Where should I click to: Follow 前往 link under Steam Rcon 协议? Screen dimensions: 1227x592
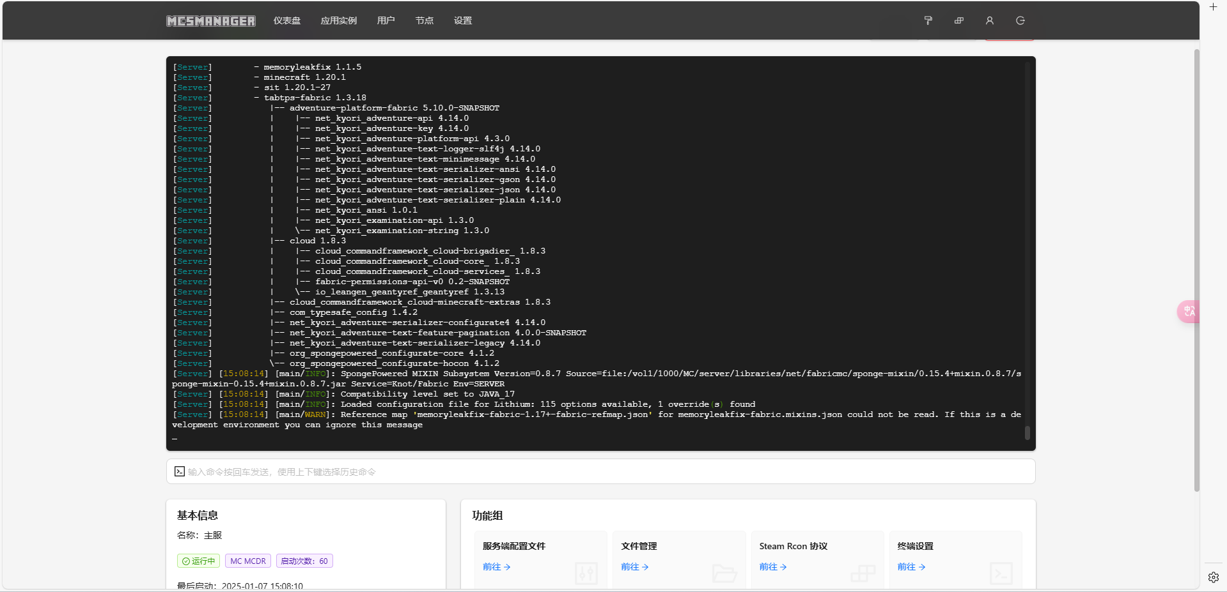773,566
